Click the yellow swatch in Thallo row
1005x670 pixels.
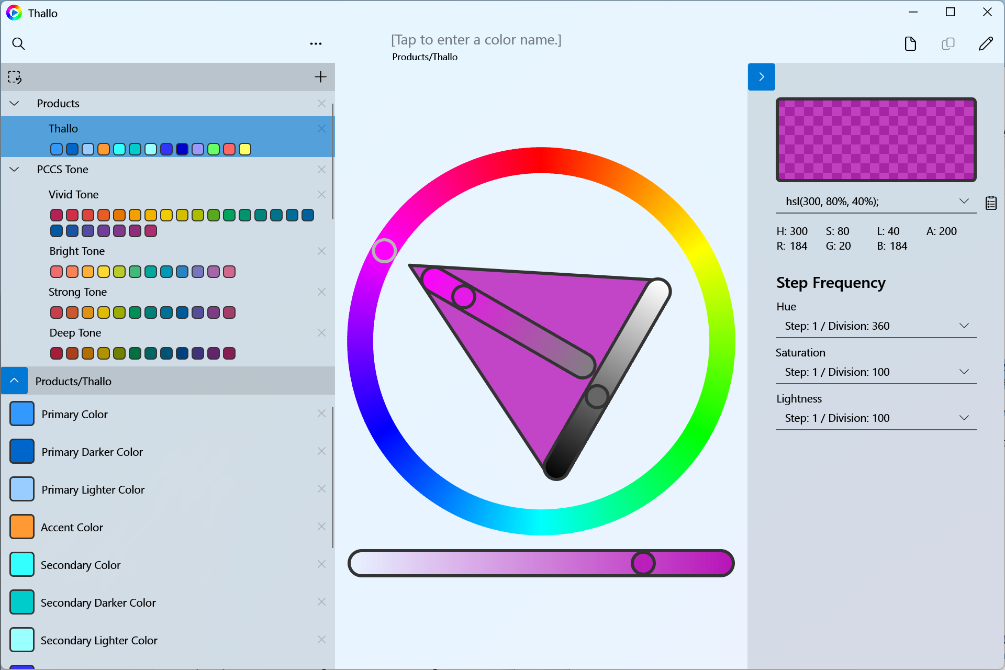point(245,149)
